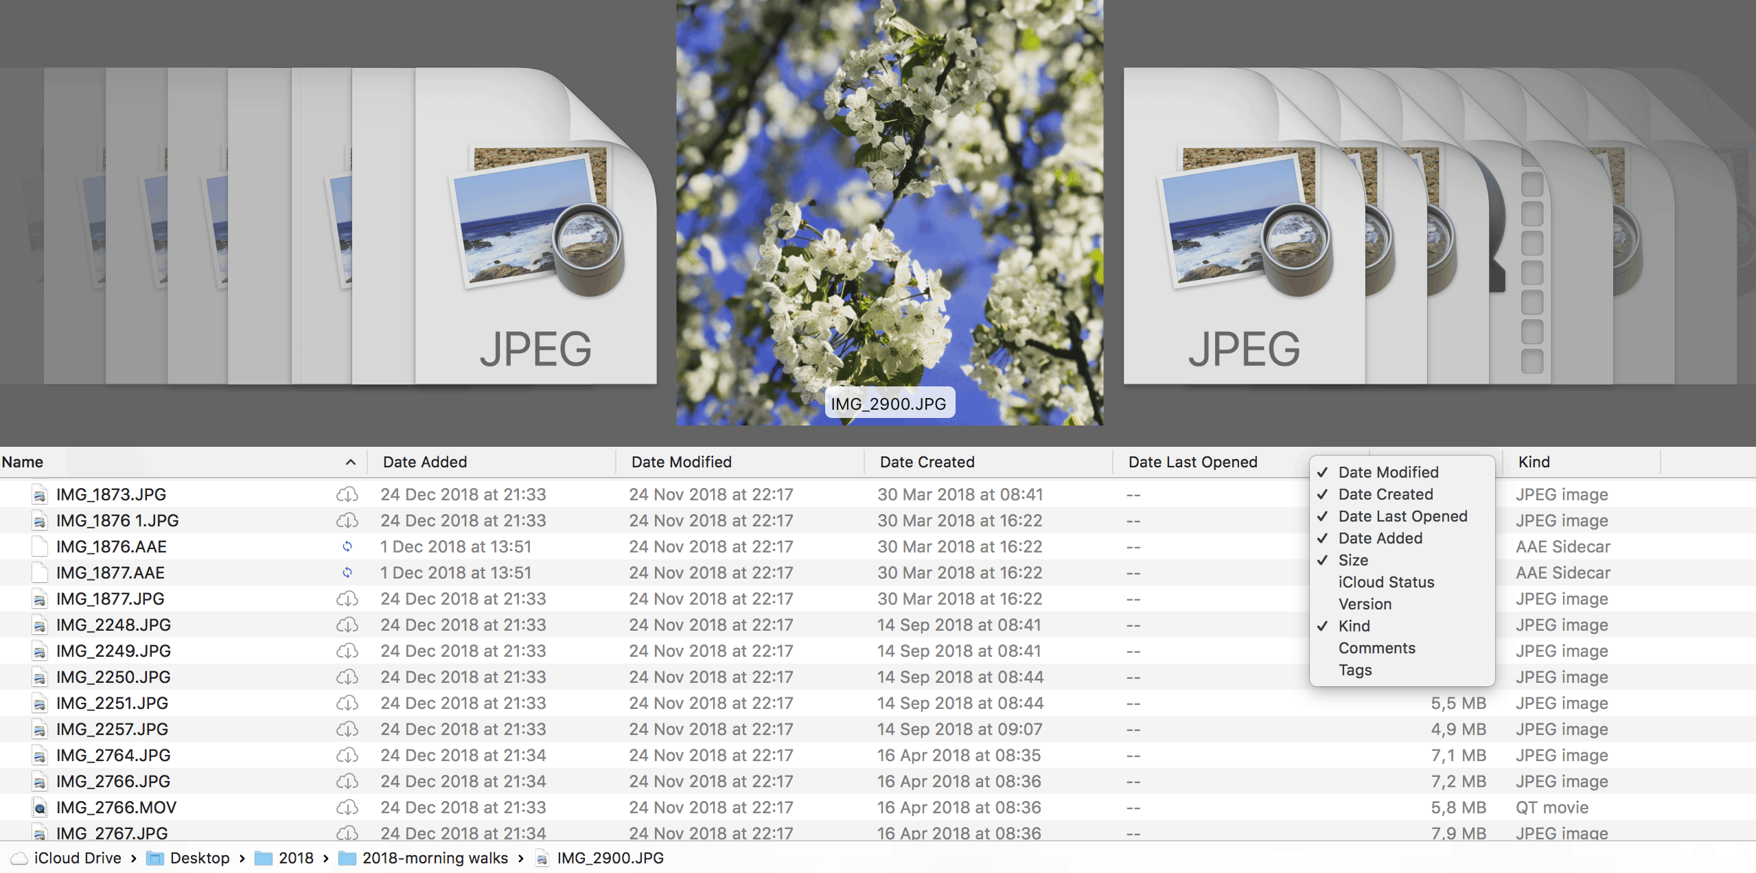Screen dimensions: 1756x873
Task: Sort list by Date Created header
Action: [927, 463]
